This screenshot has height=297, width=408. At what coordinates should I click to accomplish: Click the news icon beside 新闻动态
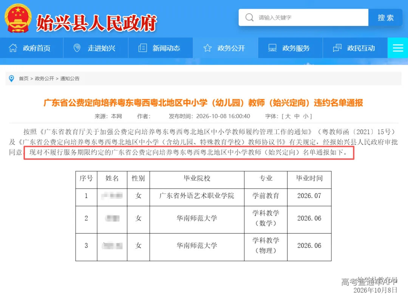click(x=142, y=48)
